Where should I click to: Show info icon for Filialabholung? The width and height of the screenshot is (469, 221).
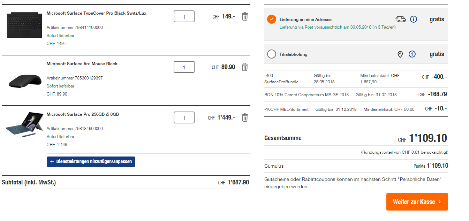coord(412,54)
